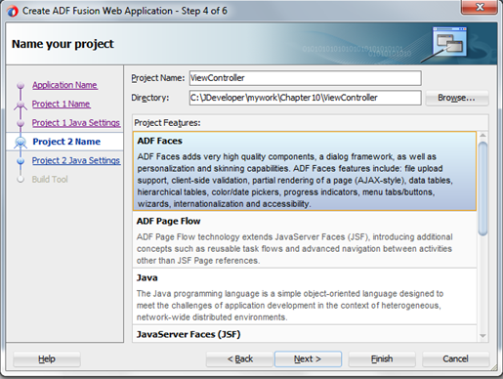Select the JavaServer Faces (JSF) feature
503x379 pixels.
(305, 334)
